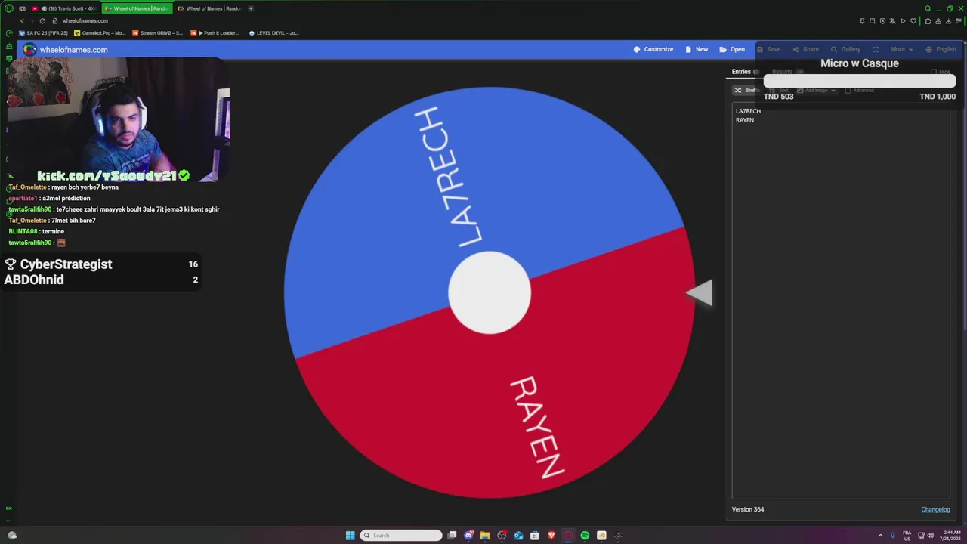Image resolution: width=967 pixels, height=544 pixels.
Task: Open a saved wheel via Open
Action: coord(732,49)
